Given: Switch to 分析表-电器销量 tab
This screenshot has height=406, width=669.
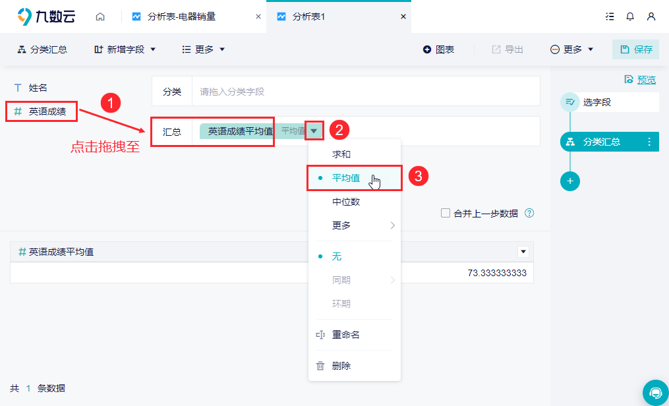Looking at the screenshot, I should tap(181, 16).
